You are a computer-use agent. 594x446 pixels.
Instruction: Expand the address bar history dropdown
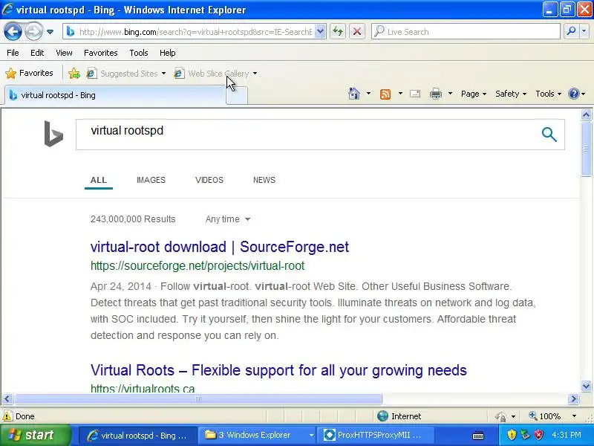tap(320, 32)
